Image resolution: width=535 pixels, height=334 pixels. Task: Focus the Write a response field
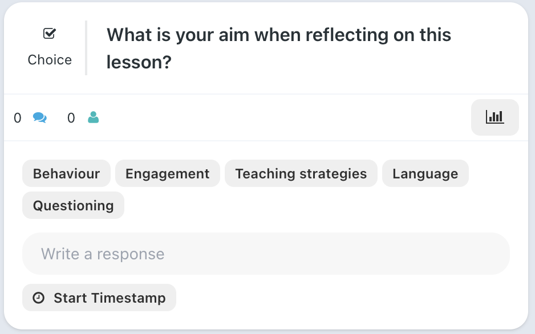(x=266, y=254)
